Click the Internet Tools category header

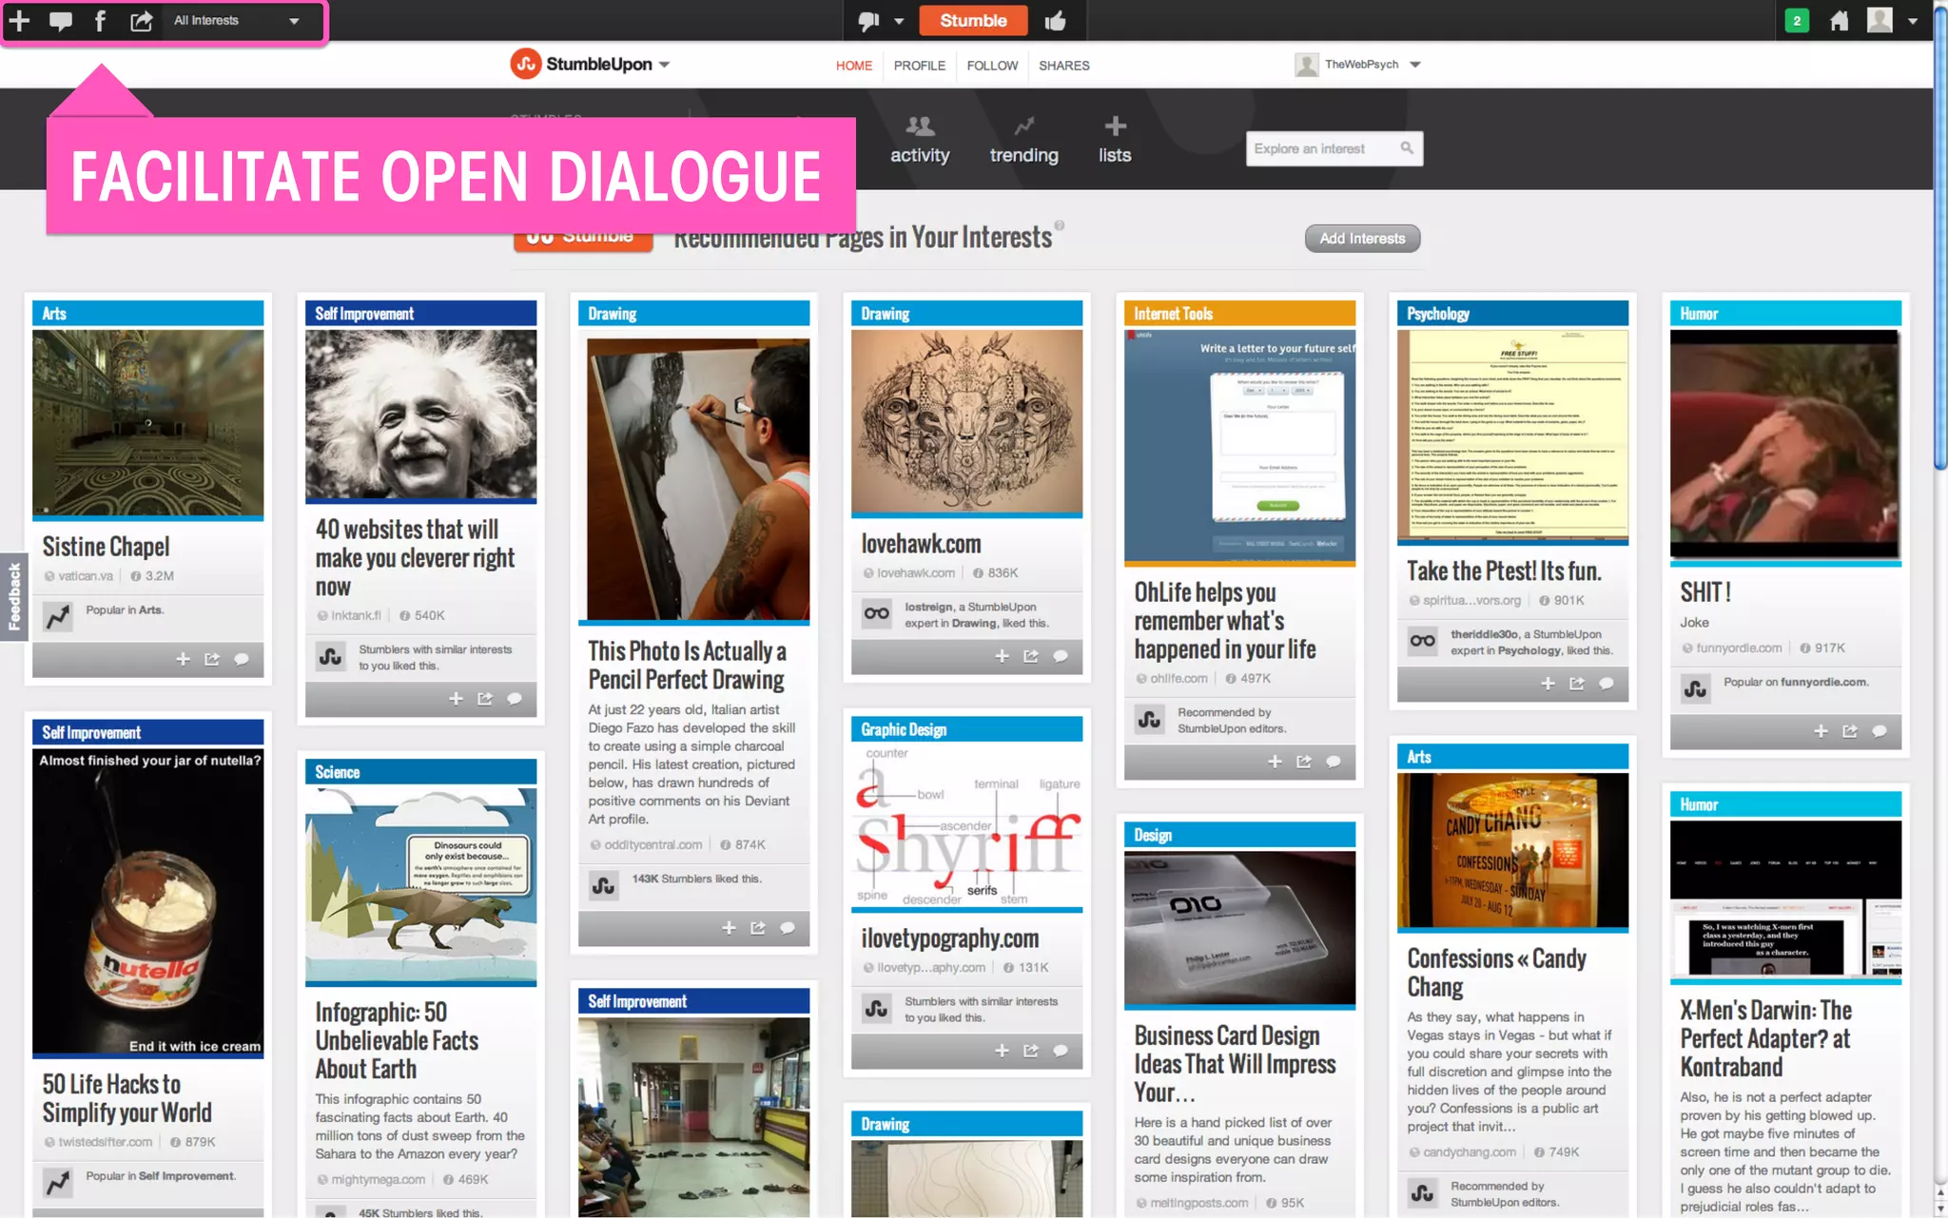coord(1239,314)
